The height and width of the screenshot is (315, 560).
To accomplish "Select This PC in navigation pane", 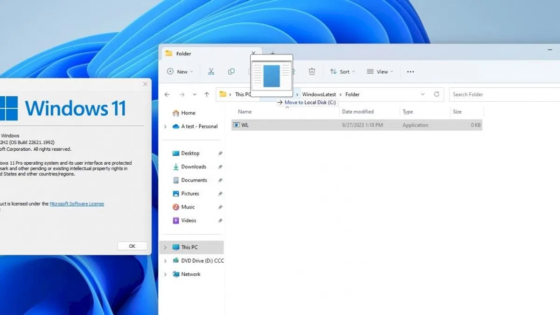I will pos(191,247).
